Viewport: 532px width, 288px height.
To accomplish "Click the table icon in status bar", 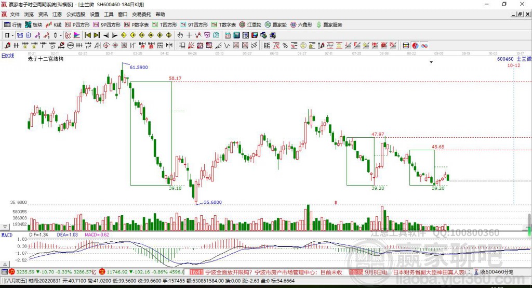I will pyautogui.click(x=4, y=272).
